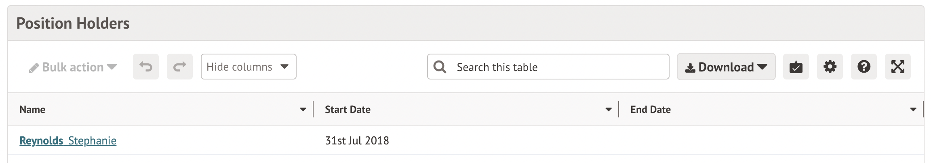Expand table to fullscreen icon
This screenshot has height=163, width=931.
(x=897, y=67)
